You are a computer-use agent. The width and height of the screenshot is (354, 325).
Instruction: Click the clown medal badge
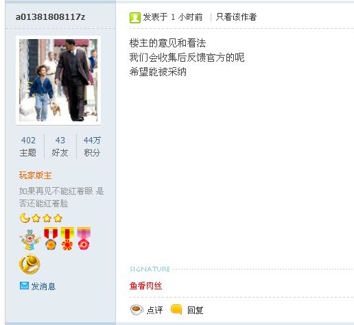30,239
